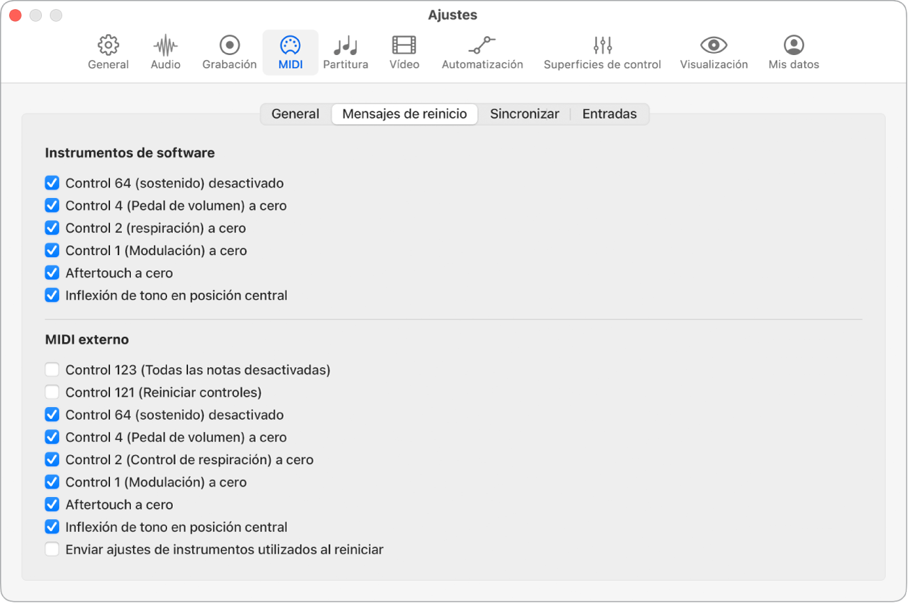Open the Mis datos panel

[x=792, y=51]
